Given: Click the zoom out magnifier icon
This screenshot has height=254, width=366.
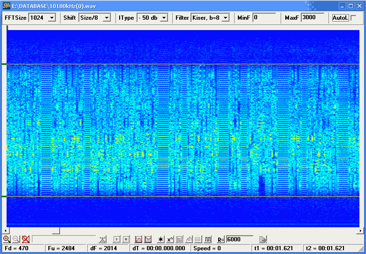Looking at the screenshot, I should pos(16,239).
